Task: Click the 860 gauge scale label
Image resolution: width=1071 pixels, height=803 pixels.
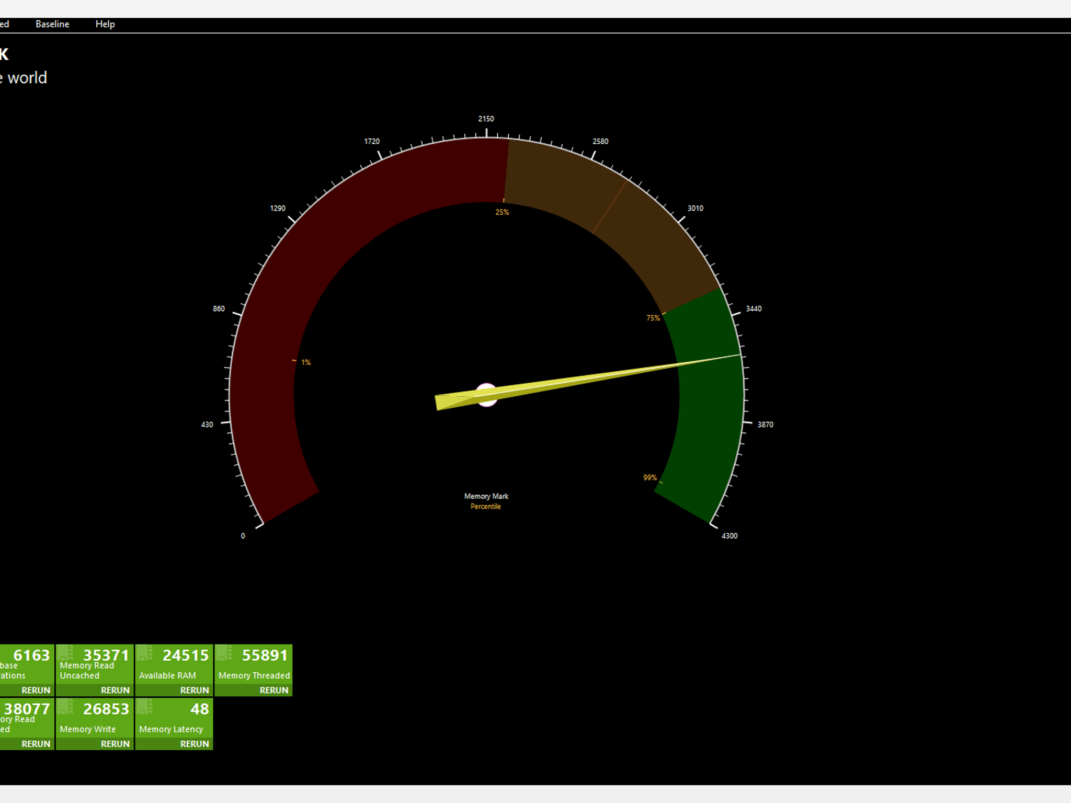Action: pos(219,308)
